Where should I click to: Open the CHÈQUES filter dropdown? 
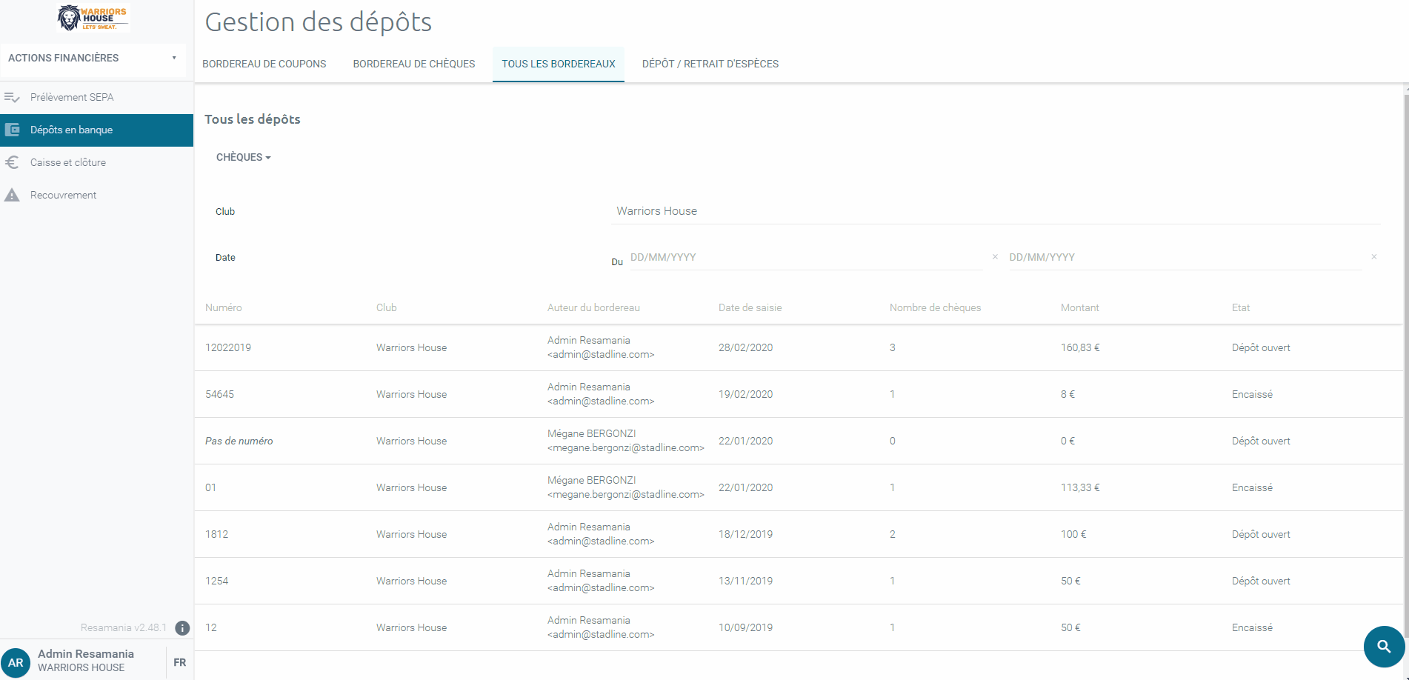tap(243, 157)
